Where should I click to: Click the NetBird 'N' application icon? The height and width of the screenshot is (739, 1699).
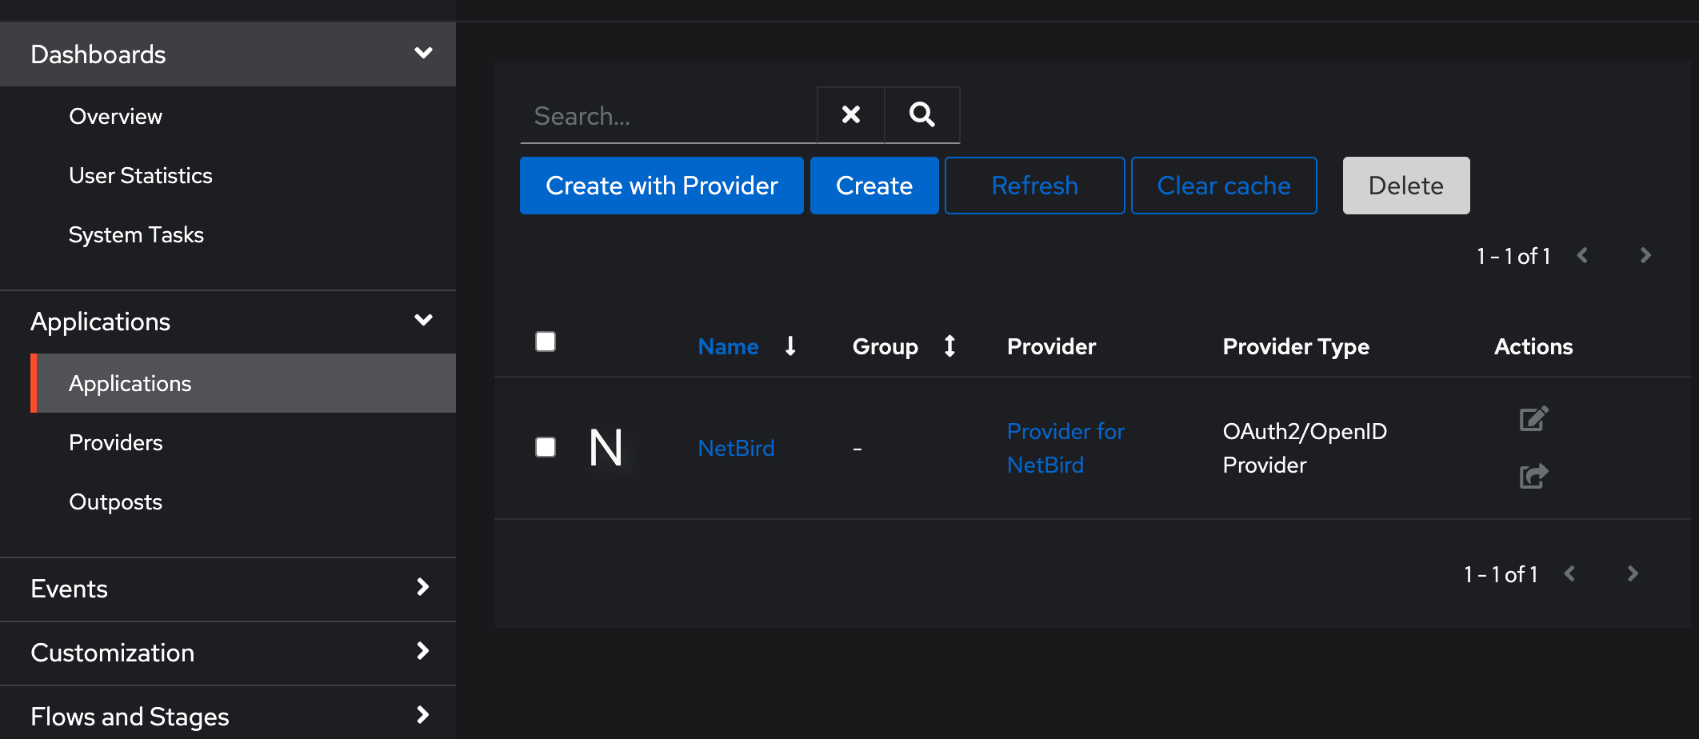click(x=606, y=447)
